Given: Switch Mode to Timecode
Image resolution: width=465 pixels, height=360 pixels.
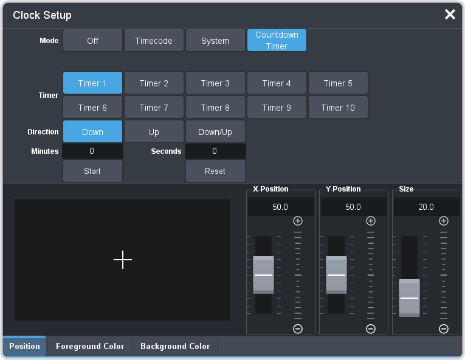Looking at the screenshot, I should click(x=154, y=41).
